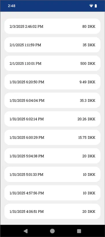Select the 10 DKK transaction at 5:01:33 PM
Screen dimensions: 105x237
pyautogui.click(x=52, y=174)
